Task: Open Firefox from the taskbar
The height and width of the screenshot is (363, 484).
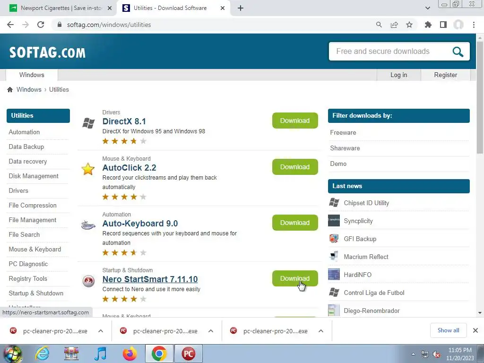Action: 130,354
